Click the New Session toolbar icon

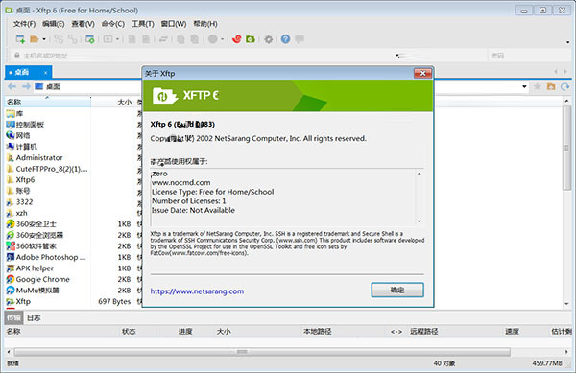pyautogui.click(x=20, y=39)
